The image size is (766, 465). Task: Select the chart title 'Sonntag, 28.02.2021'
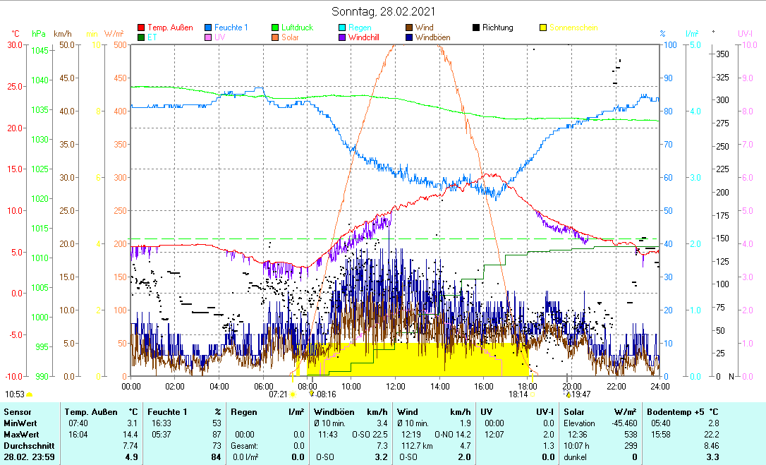point(383,11)
